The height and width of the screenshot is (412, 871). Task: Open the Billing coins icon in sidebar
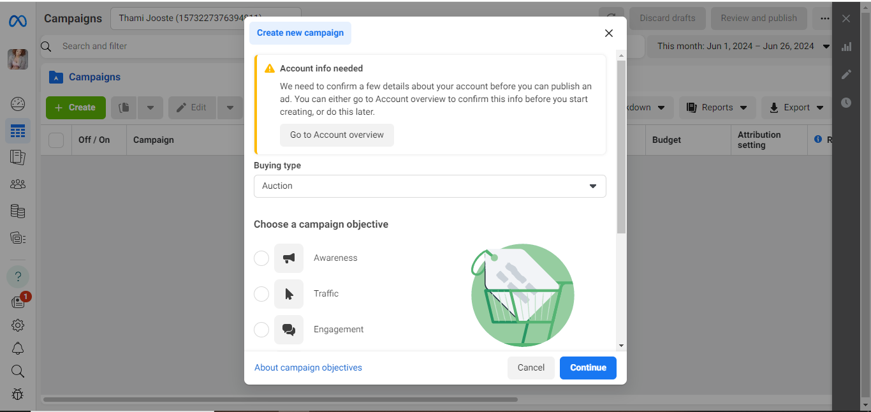[18, 211]
